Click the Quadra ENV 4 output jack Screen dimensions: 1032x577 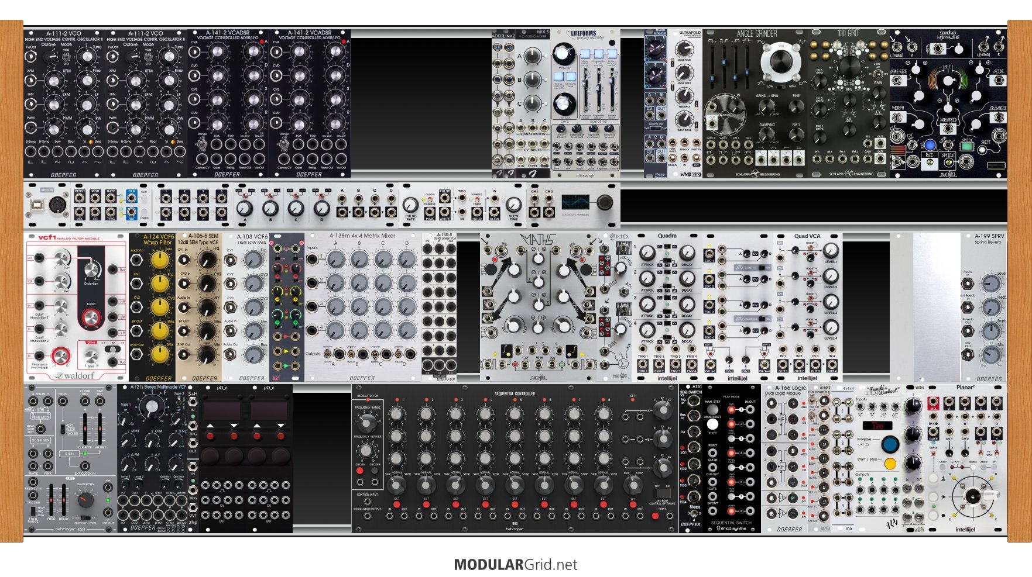[x=691, y=364]
